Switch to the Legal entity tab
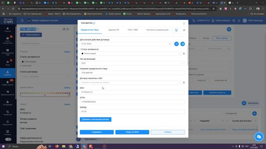Viewport: 266px width, 149px height. (x=90, y=30)
